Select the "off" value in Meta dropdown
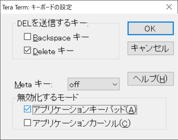This screenshot has width=178, height=140. tap(75, 84)
